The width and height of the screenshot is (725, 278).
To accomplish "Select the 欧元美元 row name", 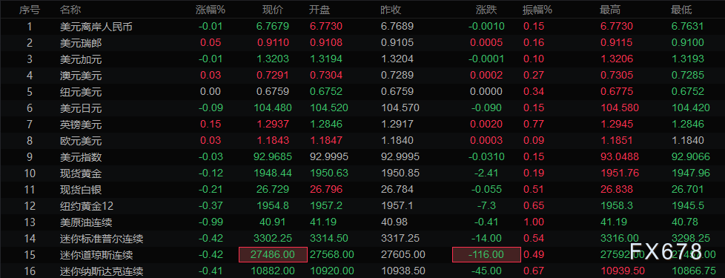I will (81, 141).
